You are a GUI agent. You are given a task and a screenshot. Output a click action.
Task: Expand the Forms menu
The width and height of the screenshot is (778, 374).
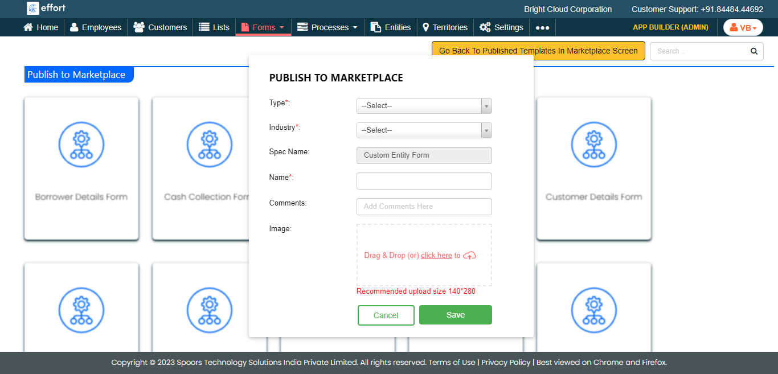click(263, 27)
